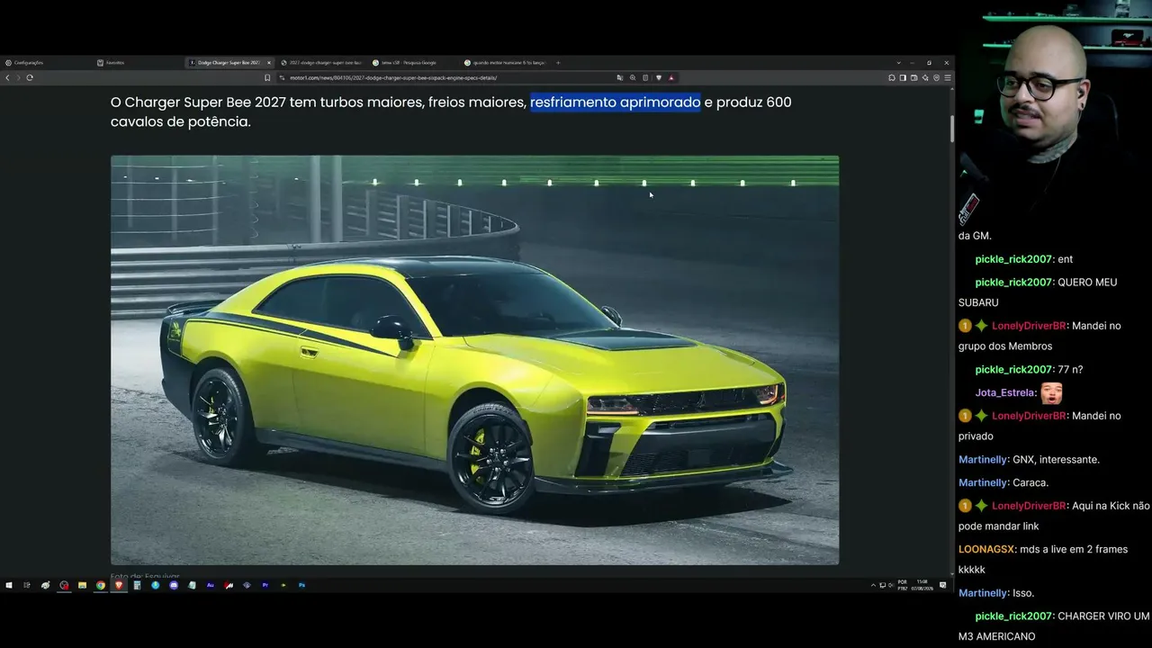Click LonelyDriverBR on the 'Aqui na Kick' message

(1029, 506)
